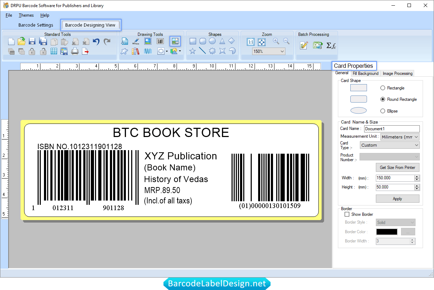Click the Zoom In magnifier
Screen dimensions: 434x290
click(x=276, y=41)
